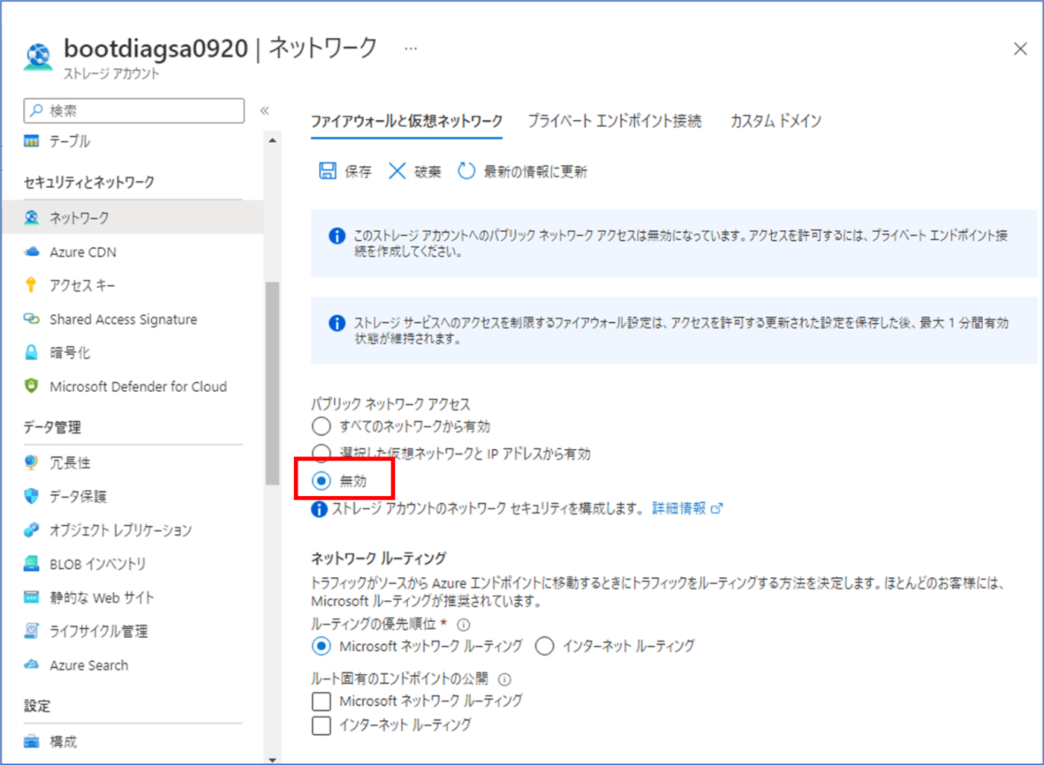Click the external link icon after 詳細情報

click(x=717, y=509)
